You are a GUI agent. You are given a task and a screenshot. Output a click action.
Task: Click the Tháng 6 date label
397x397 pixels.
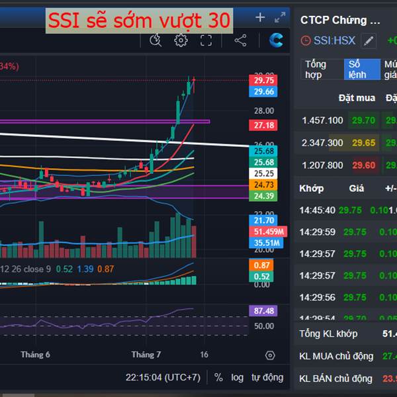36,355
